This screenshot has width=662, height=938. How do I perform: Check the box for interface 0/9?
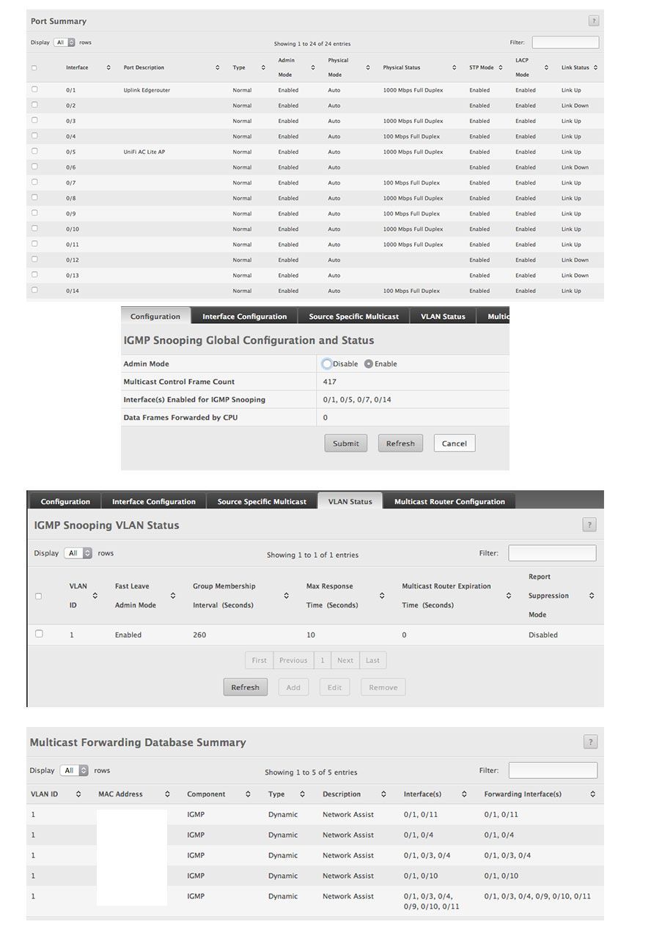coord(34,213)
